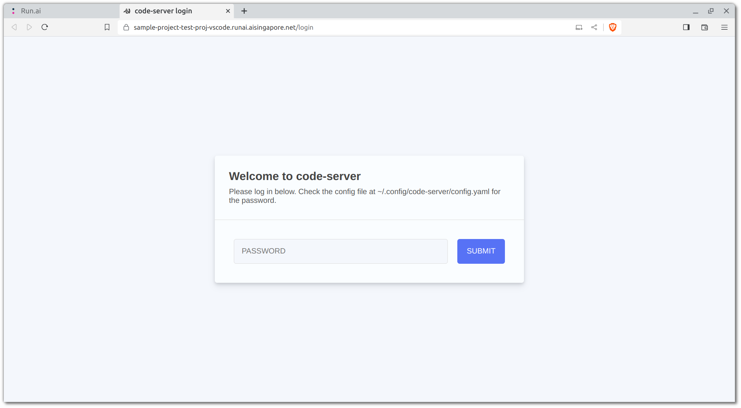Focus the PASSWORD input field
Screen dimensions: 741x408
pos(340,251)
